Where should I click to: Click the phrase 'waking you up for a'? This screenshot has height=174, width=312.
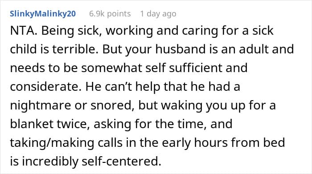[218, 105]
